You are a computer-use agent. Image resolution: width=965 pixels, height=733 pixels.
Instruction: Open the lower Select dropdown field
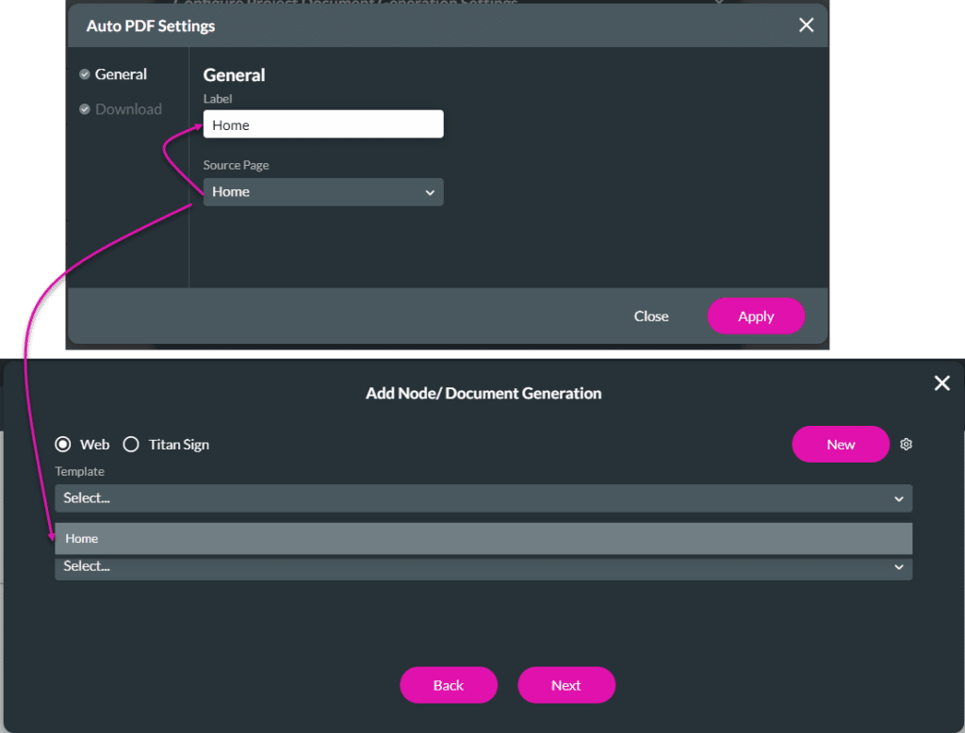tap(482, 568)
